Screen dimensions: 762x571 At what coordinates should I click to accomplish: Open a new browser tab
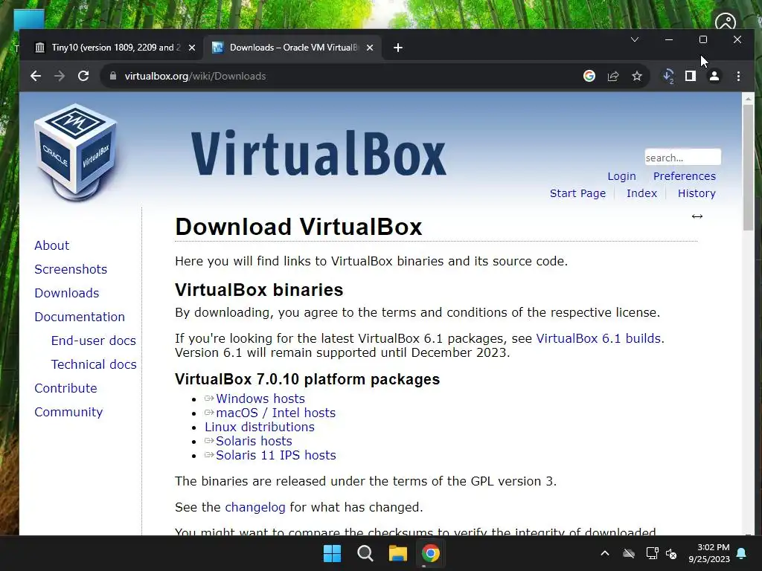(x=397, y=48)
